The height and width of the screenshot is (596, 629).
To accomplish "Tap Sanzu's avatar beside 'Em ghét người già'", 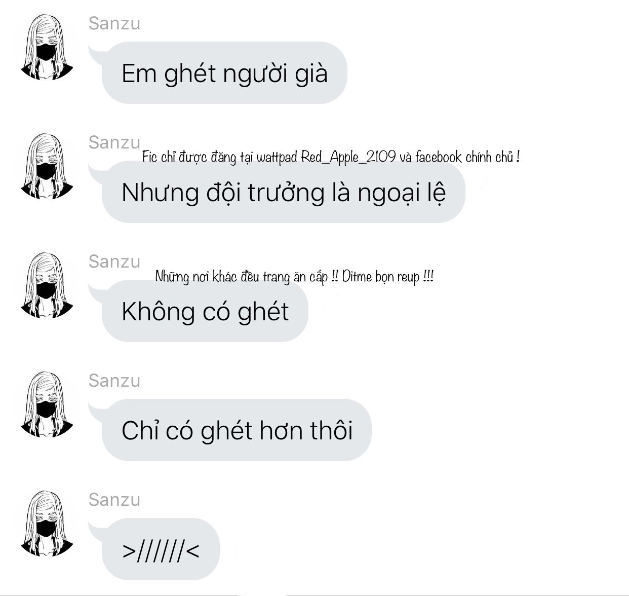I will click(47, 47).
